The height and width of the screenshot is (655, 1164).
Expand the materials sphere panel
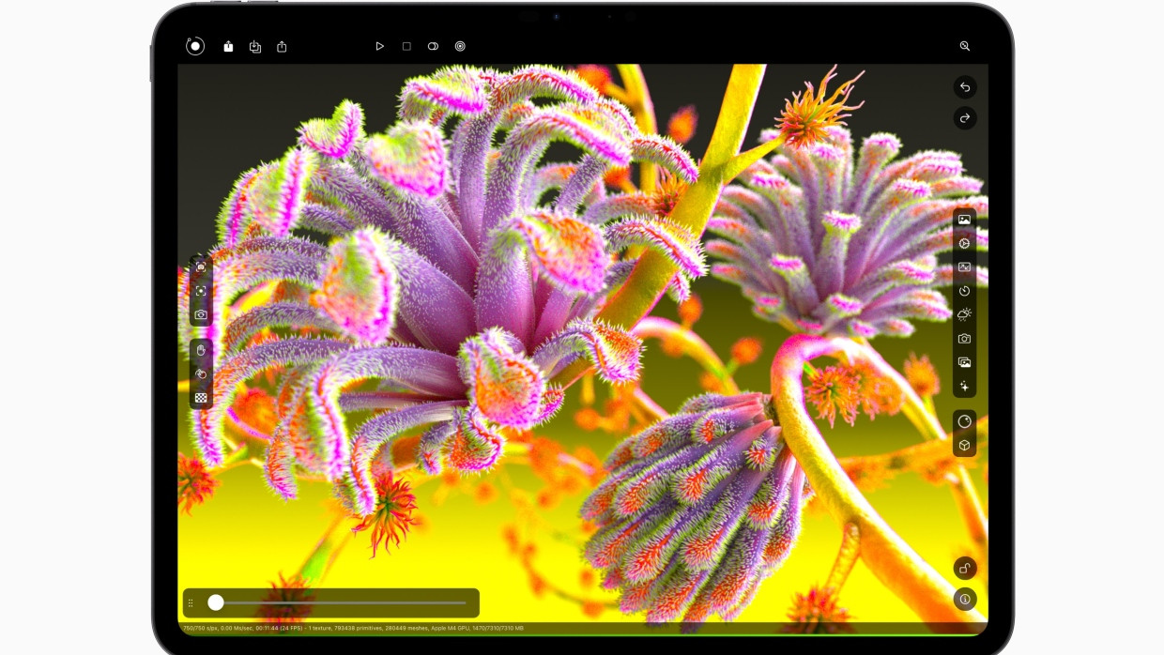point(965,420)
